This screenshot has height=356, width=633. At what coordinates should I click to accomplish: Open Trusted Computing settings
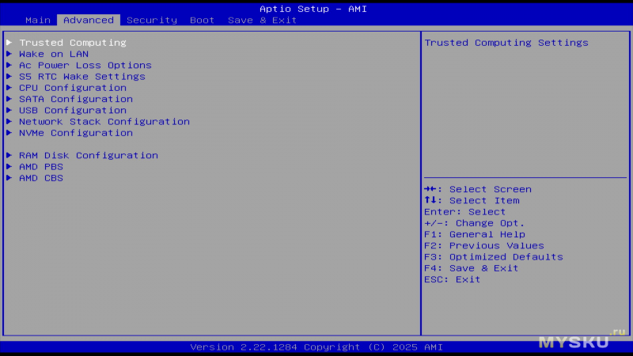coord(72,43)
